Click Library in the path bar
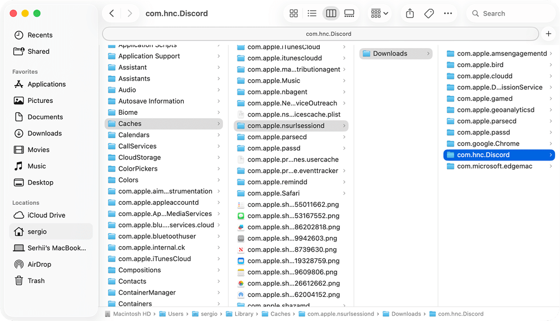Image resolution: width=560 pixels, height=321 pixels. [x=240, y=314]
